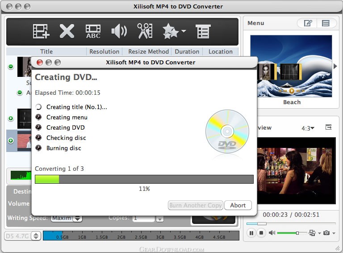343x253 pixels.
Task: Click the audio waveform display
Action: click(21, 175)
